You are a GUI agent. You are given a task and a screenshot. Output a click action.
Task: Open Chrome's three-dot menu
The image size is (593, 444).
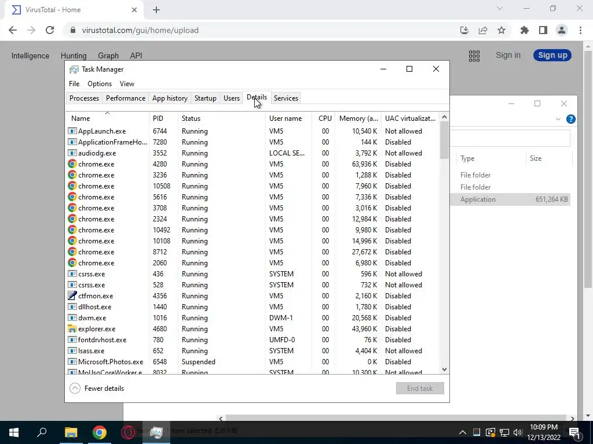point(580,30)
